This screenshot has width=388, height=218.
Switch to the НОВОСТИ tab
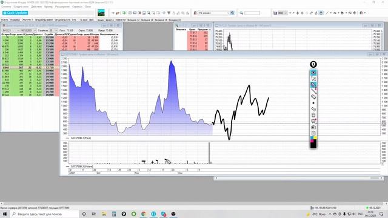[121, 20]
